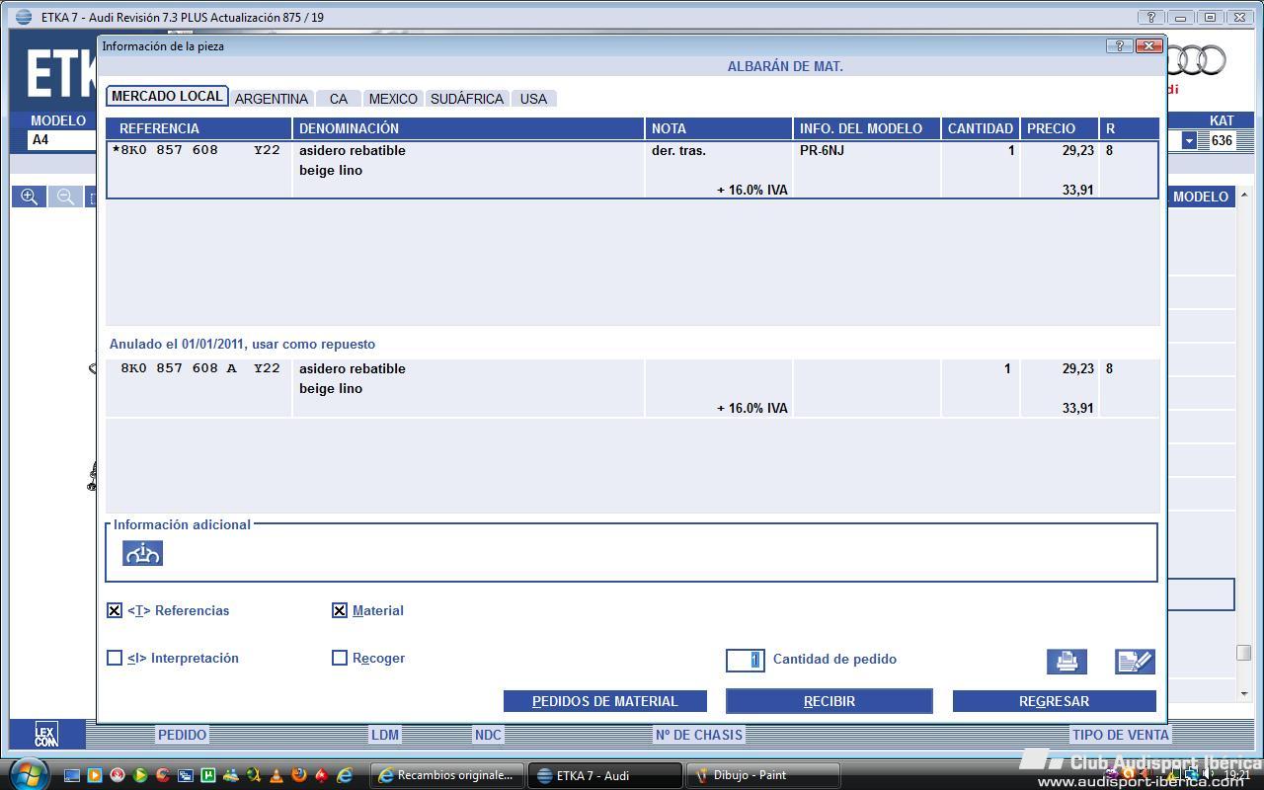Click the REGRESAR button
This screenshot has height=790, width=1264.
point(1054,701)
